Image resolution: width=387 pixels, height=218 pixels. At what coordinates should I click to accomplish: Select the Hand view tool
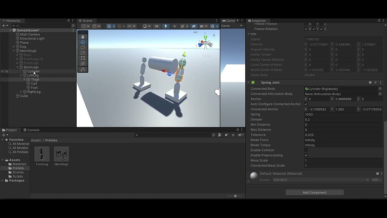[x=83, y=36]
